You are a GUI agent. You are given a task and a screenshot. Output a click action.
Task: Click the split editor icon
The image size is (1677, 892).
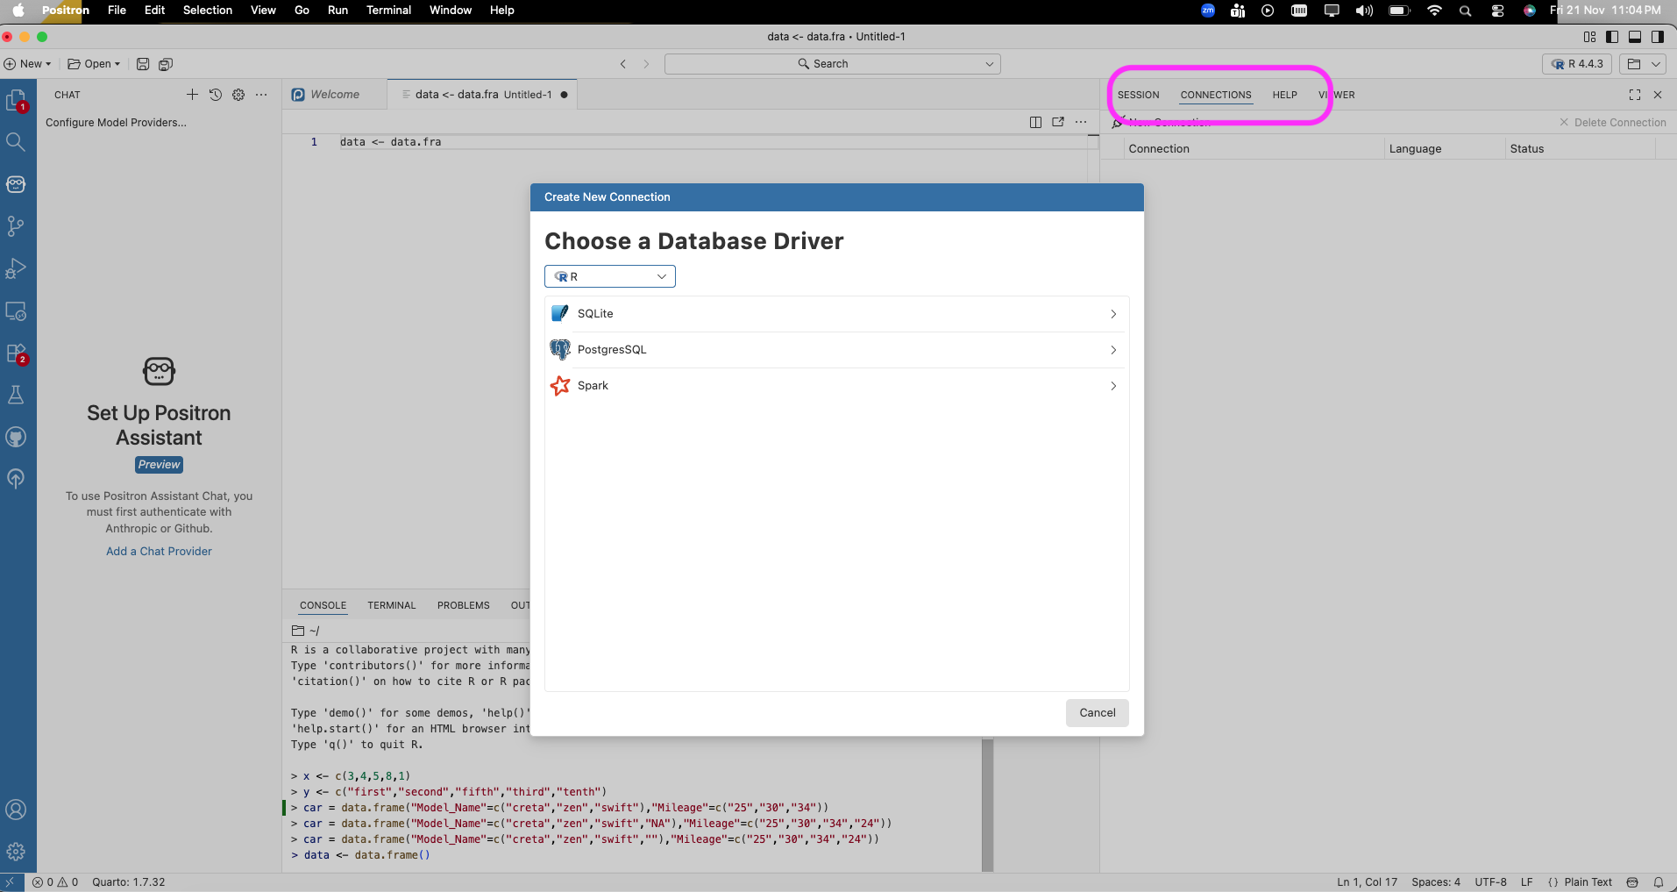[x=1035, y=122]
